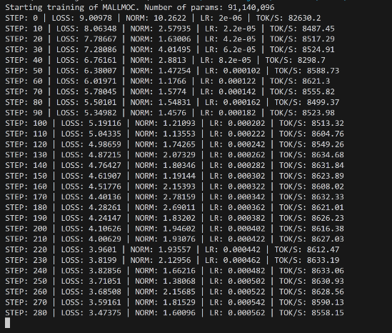Viewport: 392px width, 333px height.
Task: Click TOK/S value 8632.33
Action: coord(328,197)
